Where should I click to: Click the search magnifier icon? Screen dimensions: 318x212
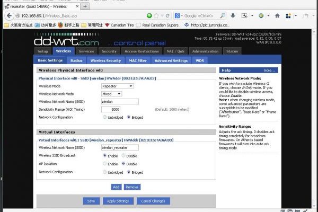click(223, 15)
